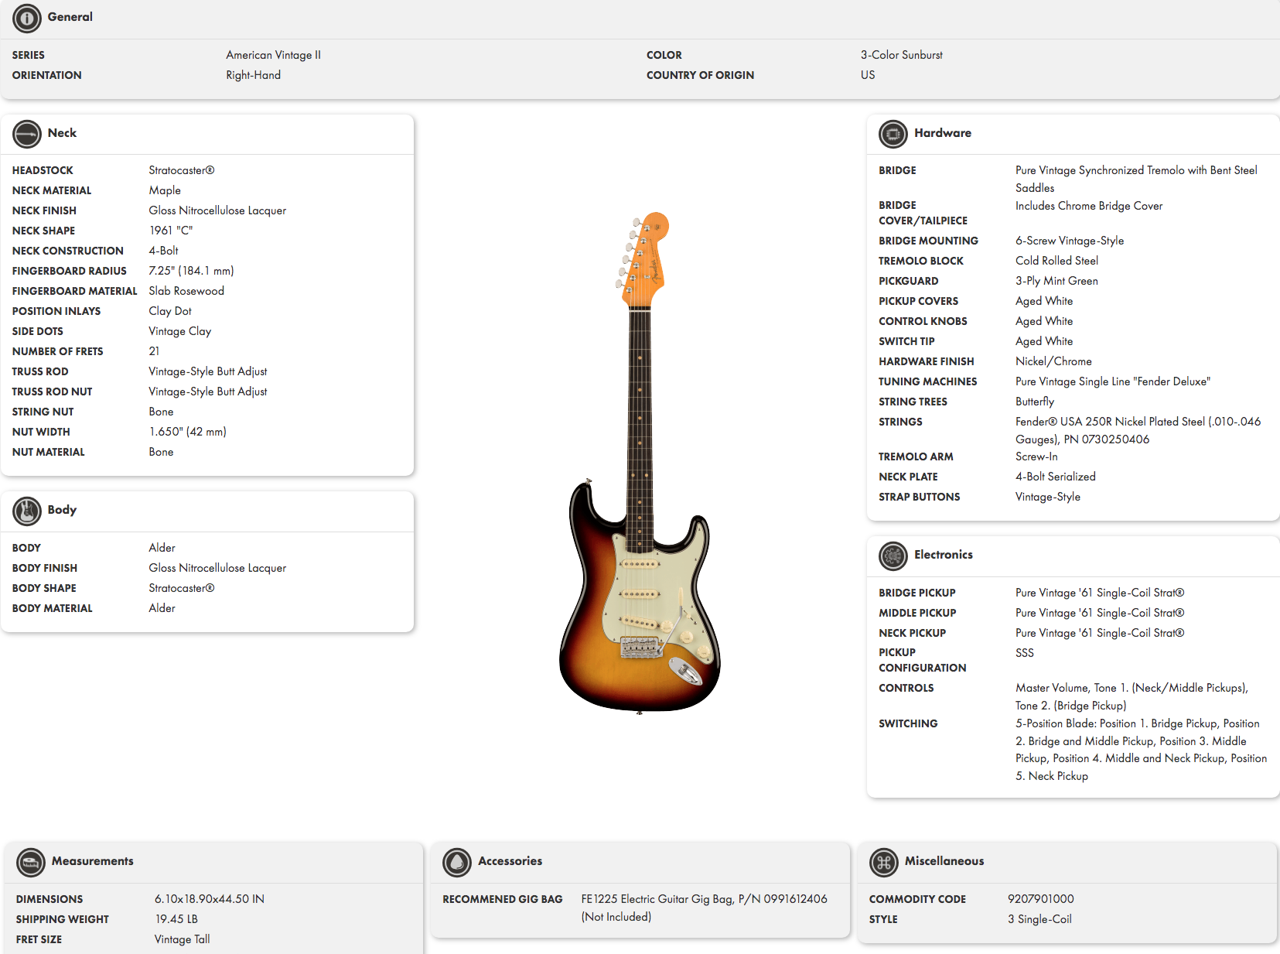Click the 'SSS' pickup configuration value
The image size is (1280, 954).
(1025, 653)
